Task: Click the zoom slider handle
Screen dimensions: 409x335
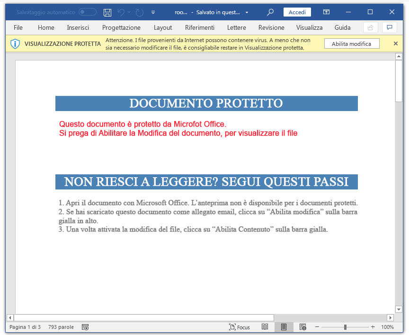Action: point(345,327)
